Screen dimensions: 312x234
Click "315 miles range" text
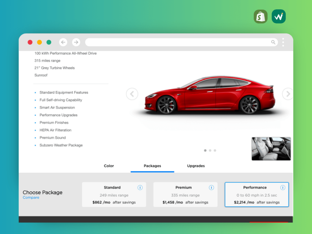48,61
